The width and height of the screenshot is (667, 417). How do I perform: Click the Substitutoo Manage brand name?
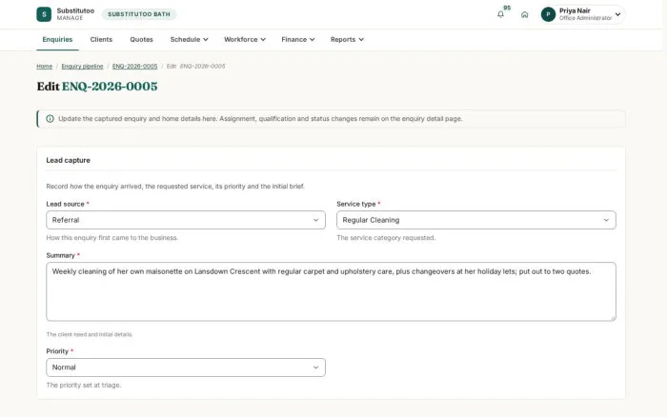tap(75, 14)
